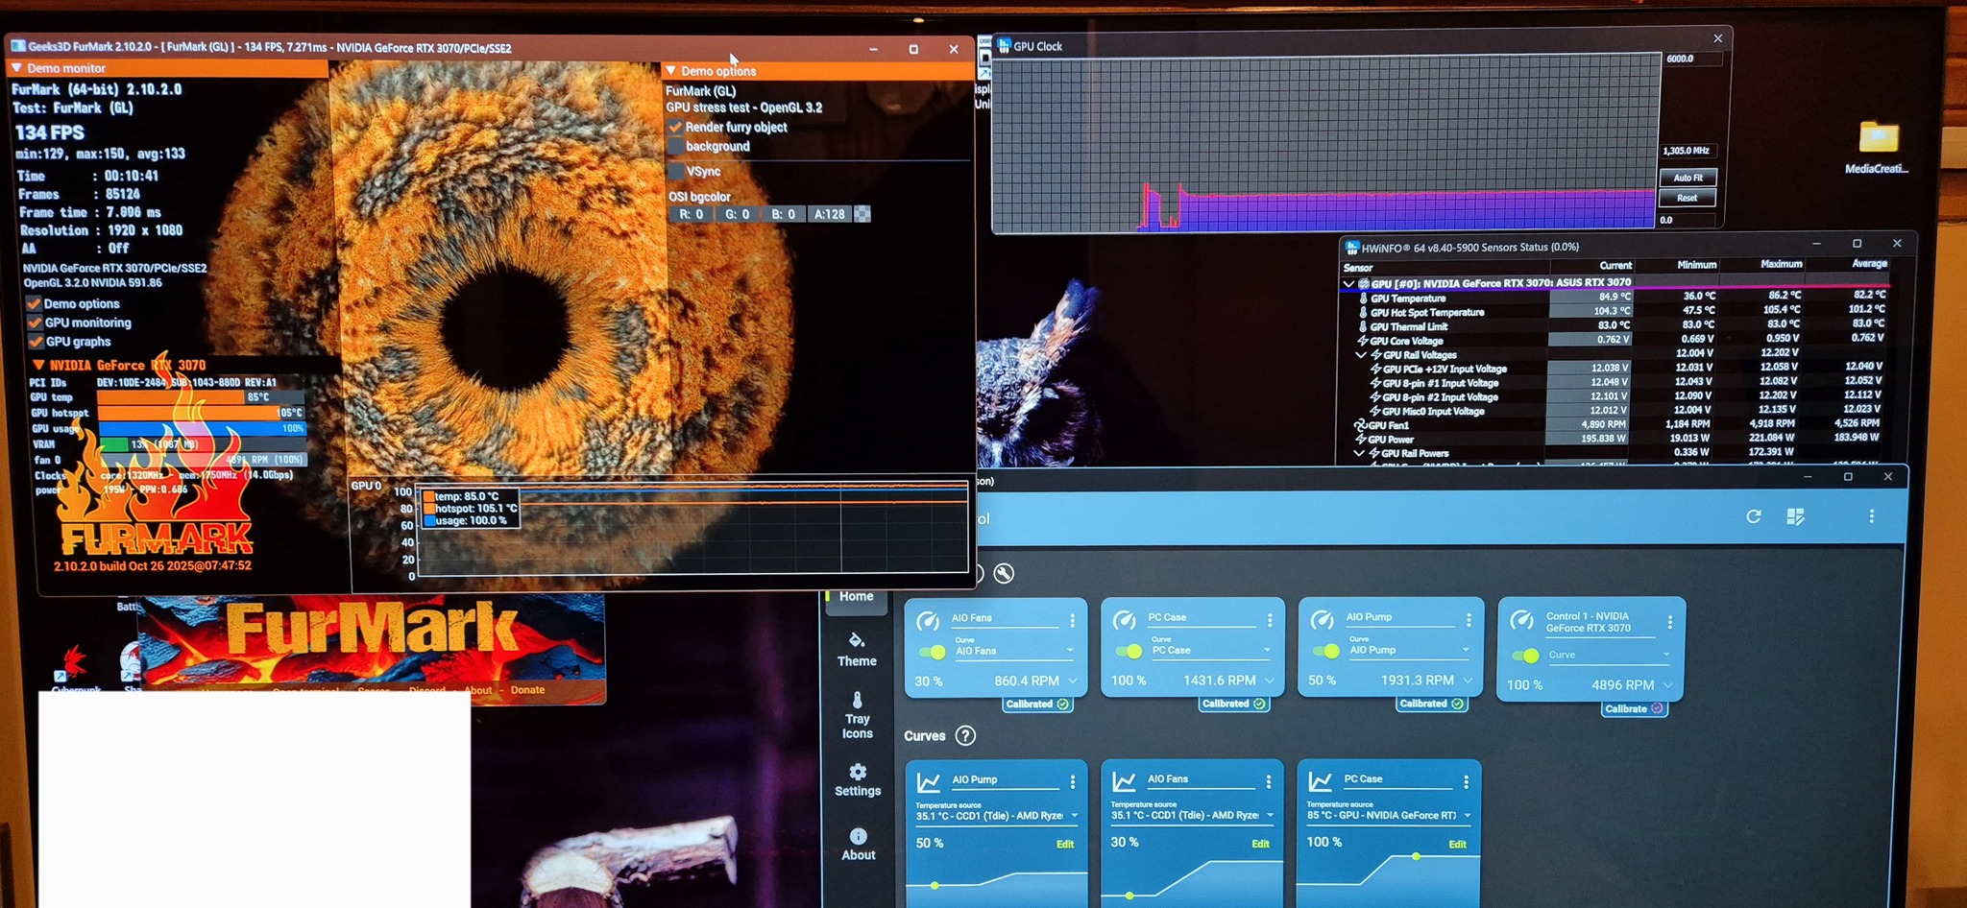Image resolution: width=1967 pixels, height=908 pixels.
Task: Open the Theme paint bucket icon in sidebar
Action: pos(857,640)
